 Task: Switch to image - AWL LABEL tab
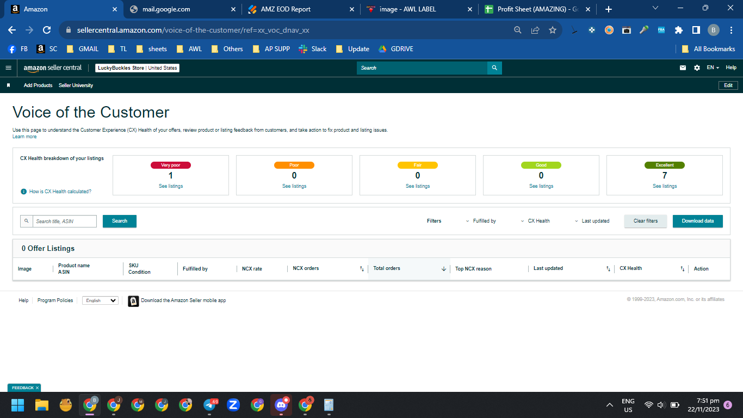419,9
